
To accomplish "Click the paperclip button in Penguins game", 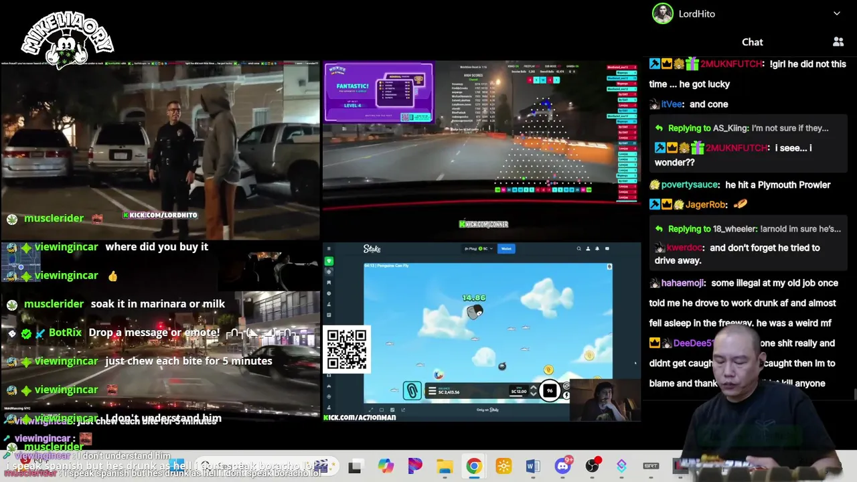I will tap(412, 391).
